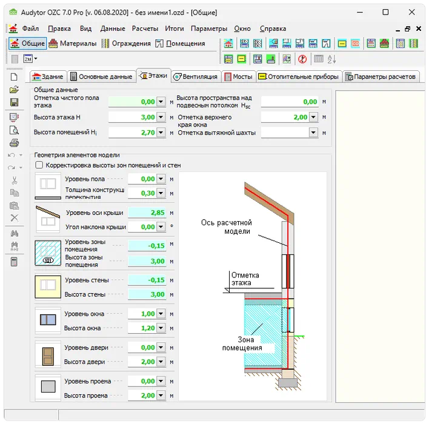Open the Справка menu
429x424 pixels.
[273, 28]
